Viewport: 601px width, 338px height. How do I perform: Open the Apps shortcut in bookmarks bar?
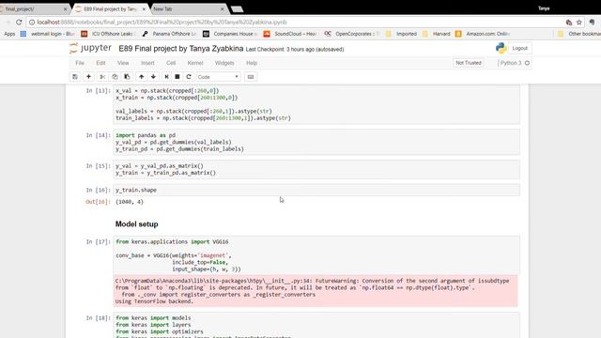[x=9, y=34]
